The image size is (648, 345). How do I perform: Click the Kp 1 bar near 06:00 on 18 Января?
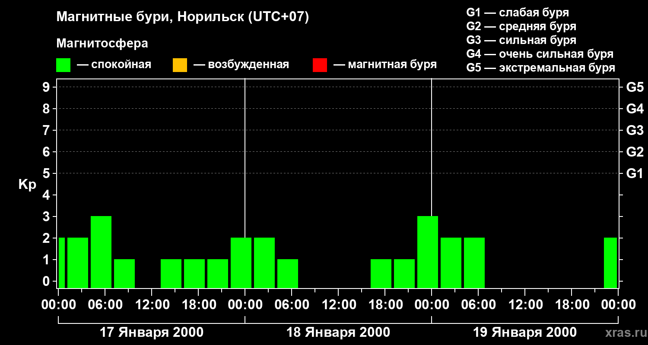click(x=288, y=273)
